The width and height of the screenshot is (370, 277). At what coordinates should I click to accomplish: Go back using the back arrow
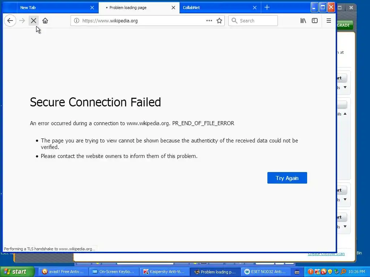[x=10, y=21]
